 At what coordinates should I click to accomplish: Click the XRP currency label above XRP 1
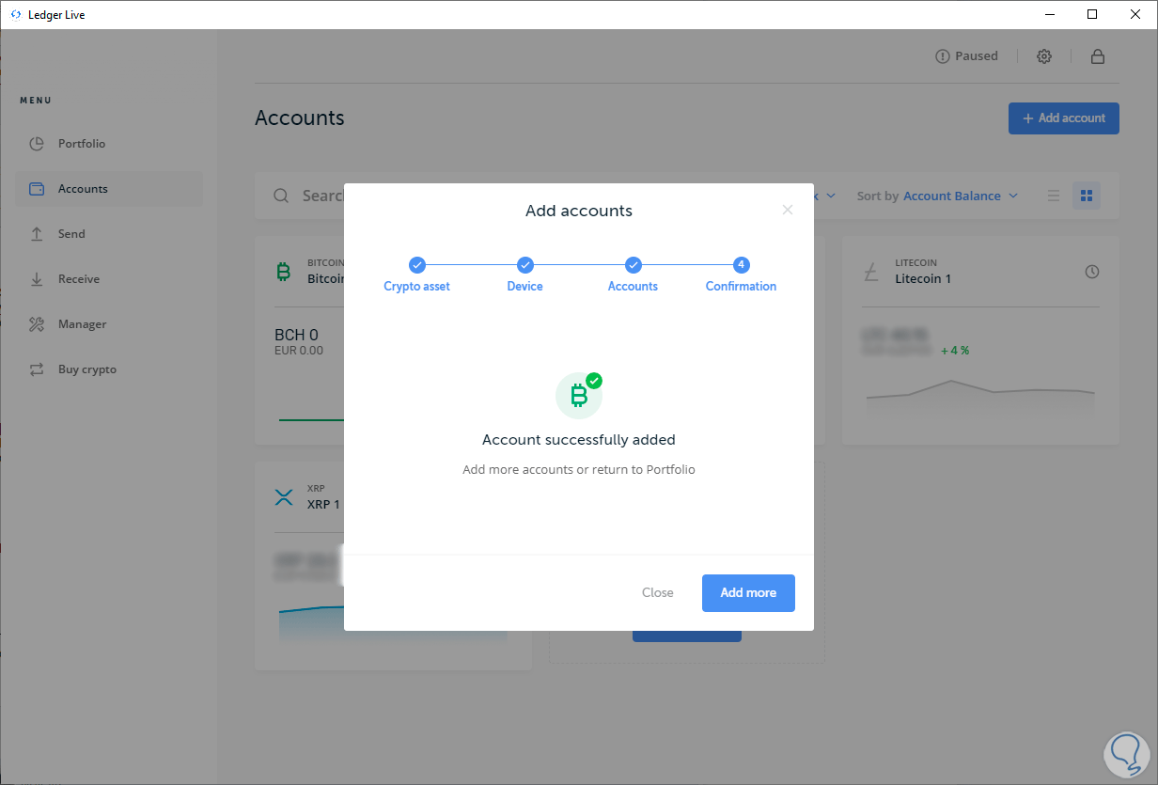pyautogui.click(x=315, y=490)
